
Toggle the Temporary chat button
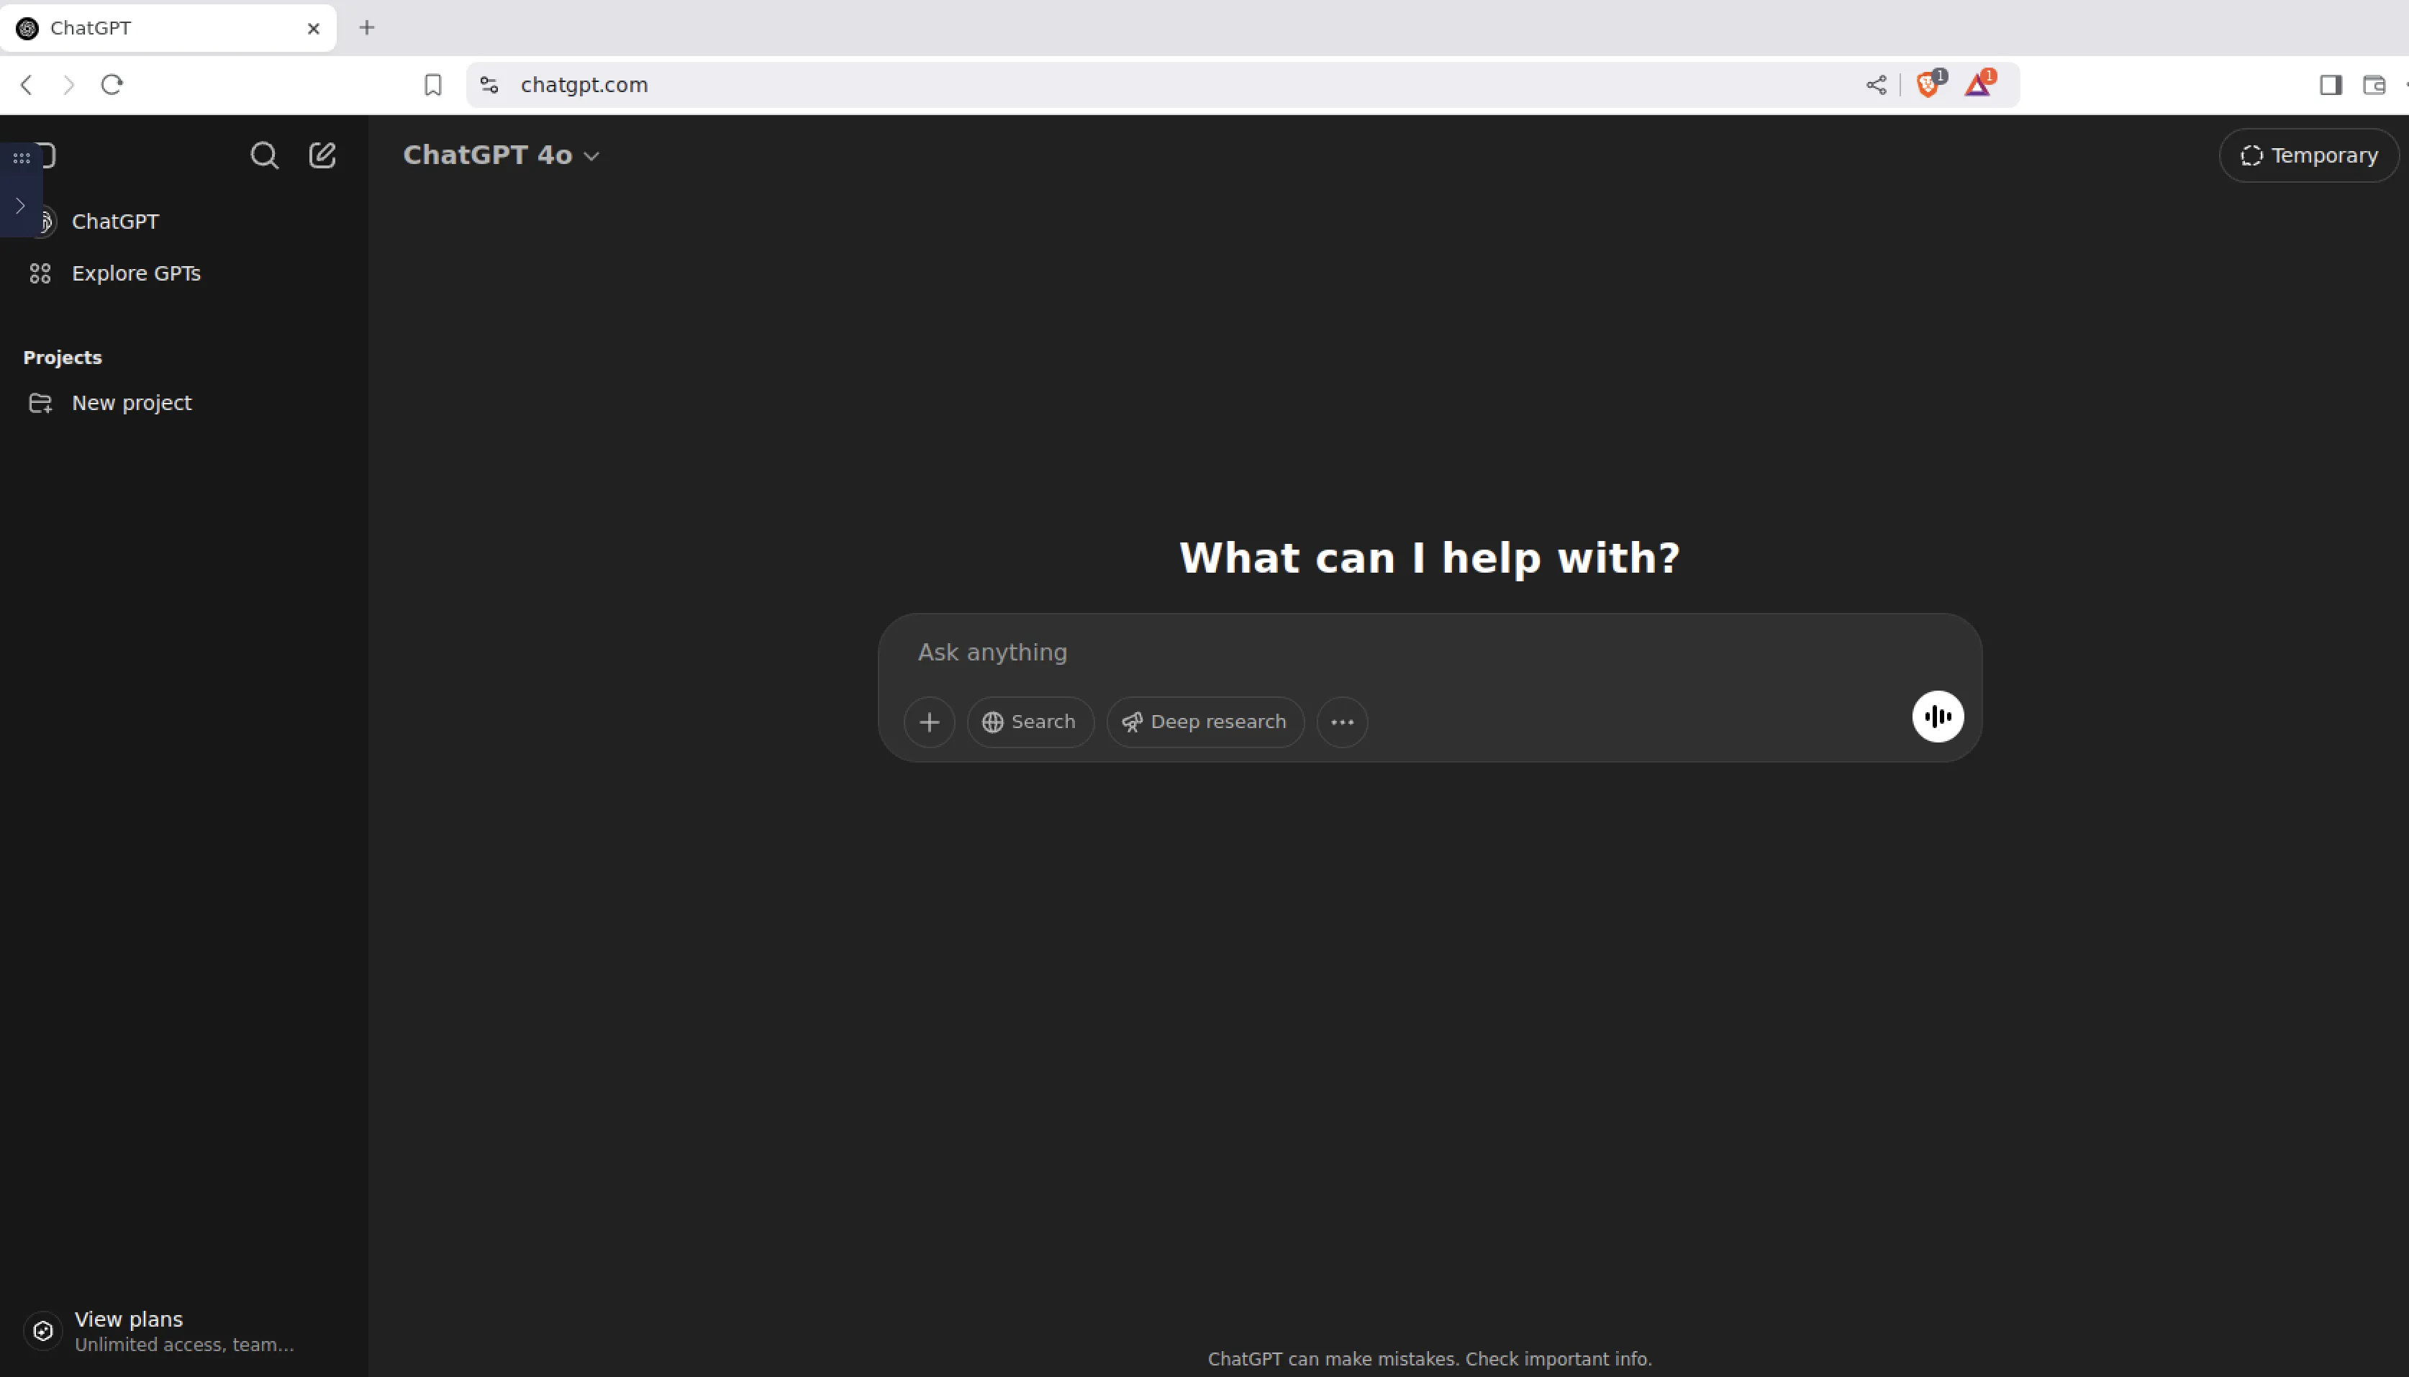pyautogui.click(x=2309, y=155)
